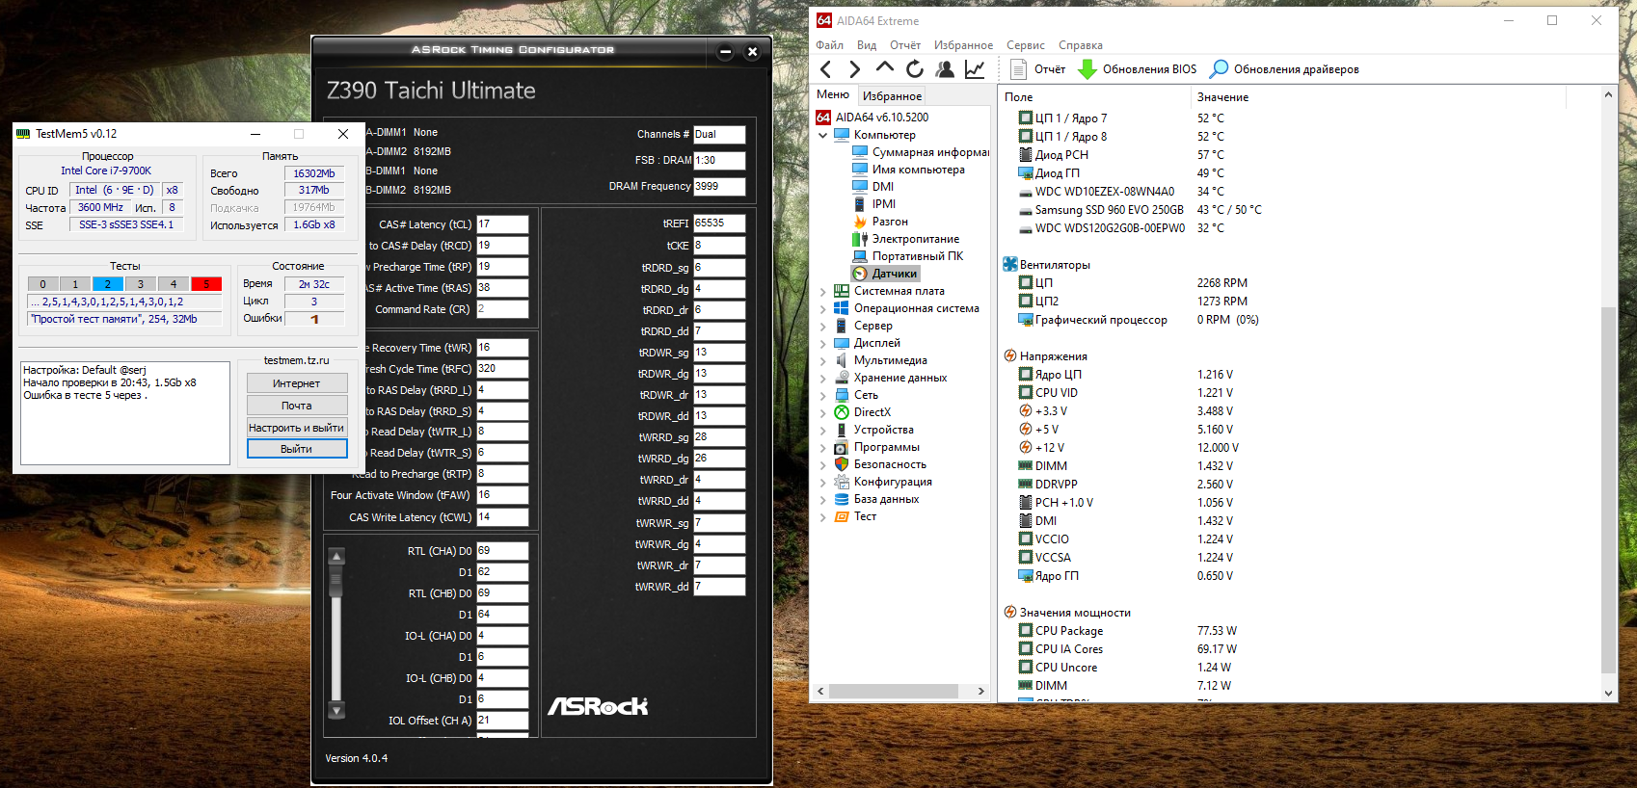The image size is (1637, 788).
Task: Open the Вид menu in AIDA64
Action: [x=867, y=45]
